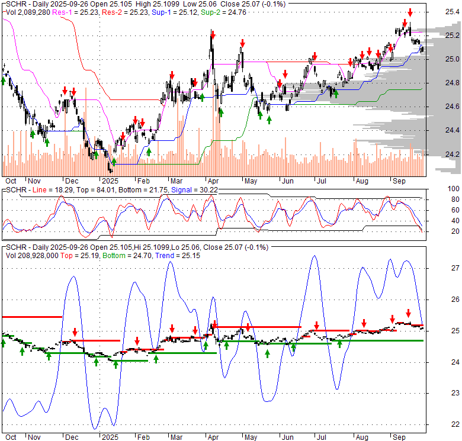Click the 24 label on bottom chart axis

click(455, 362)
